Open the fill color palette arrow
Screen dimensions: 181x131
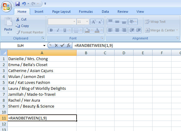pos(92,30)
